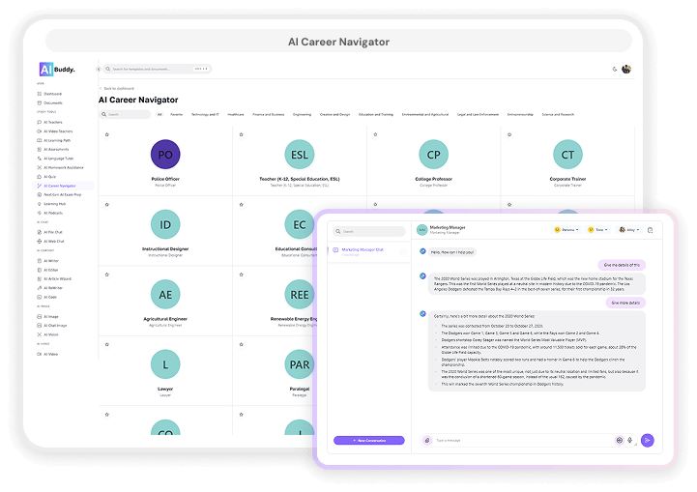Screen dimensions: 697x492
Task: Toggle dark mode with the moon icon
Action: pyautogui.click(x=614, y=69)
